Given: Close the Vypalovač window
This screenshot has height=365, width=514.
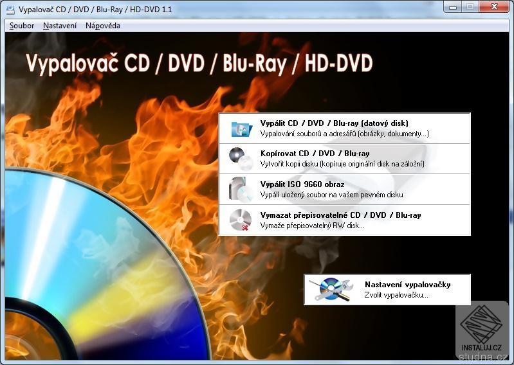Looking at the screenshot, I should pos(493,7).
